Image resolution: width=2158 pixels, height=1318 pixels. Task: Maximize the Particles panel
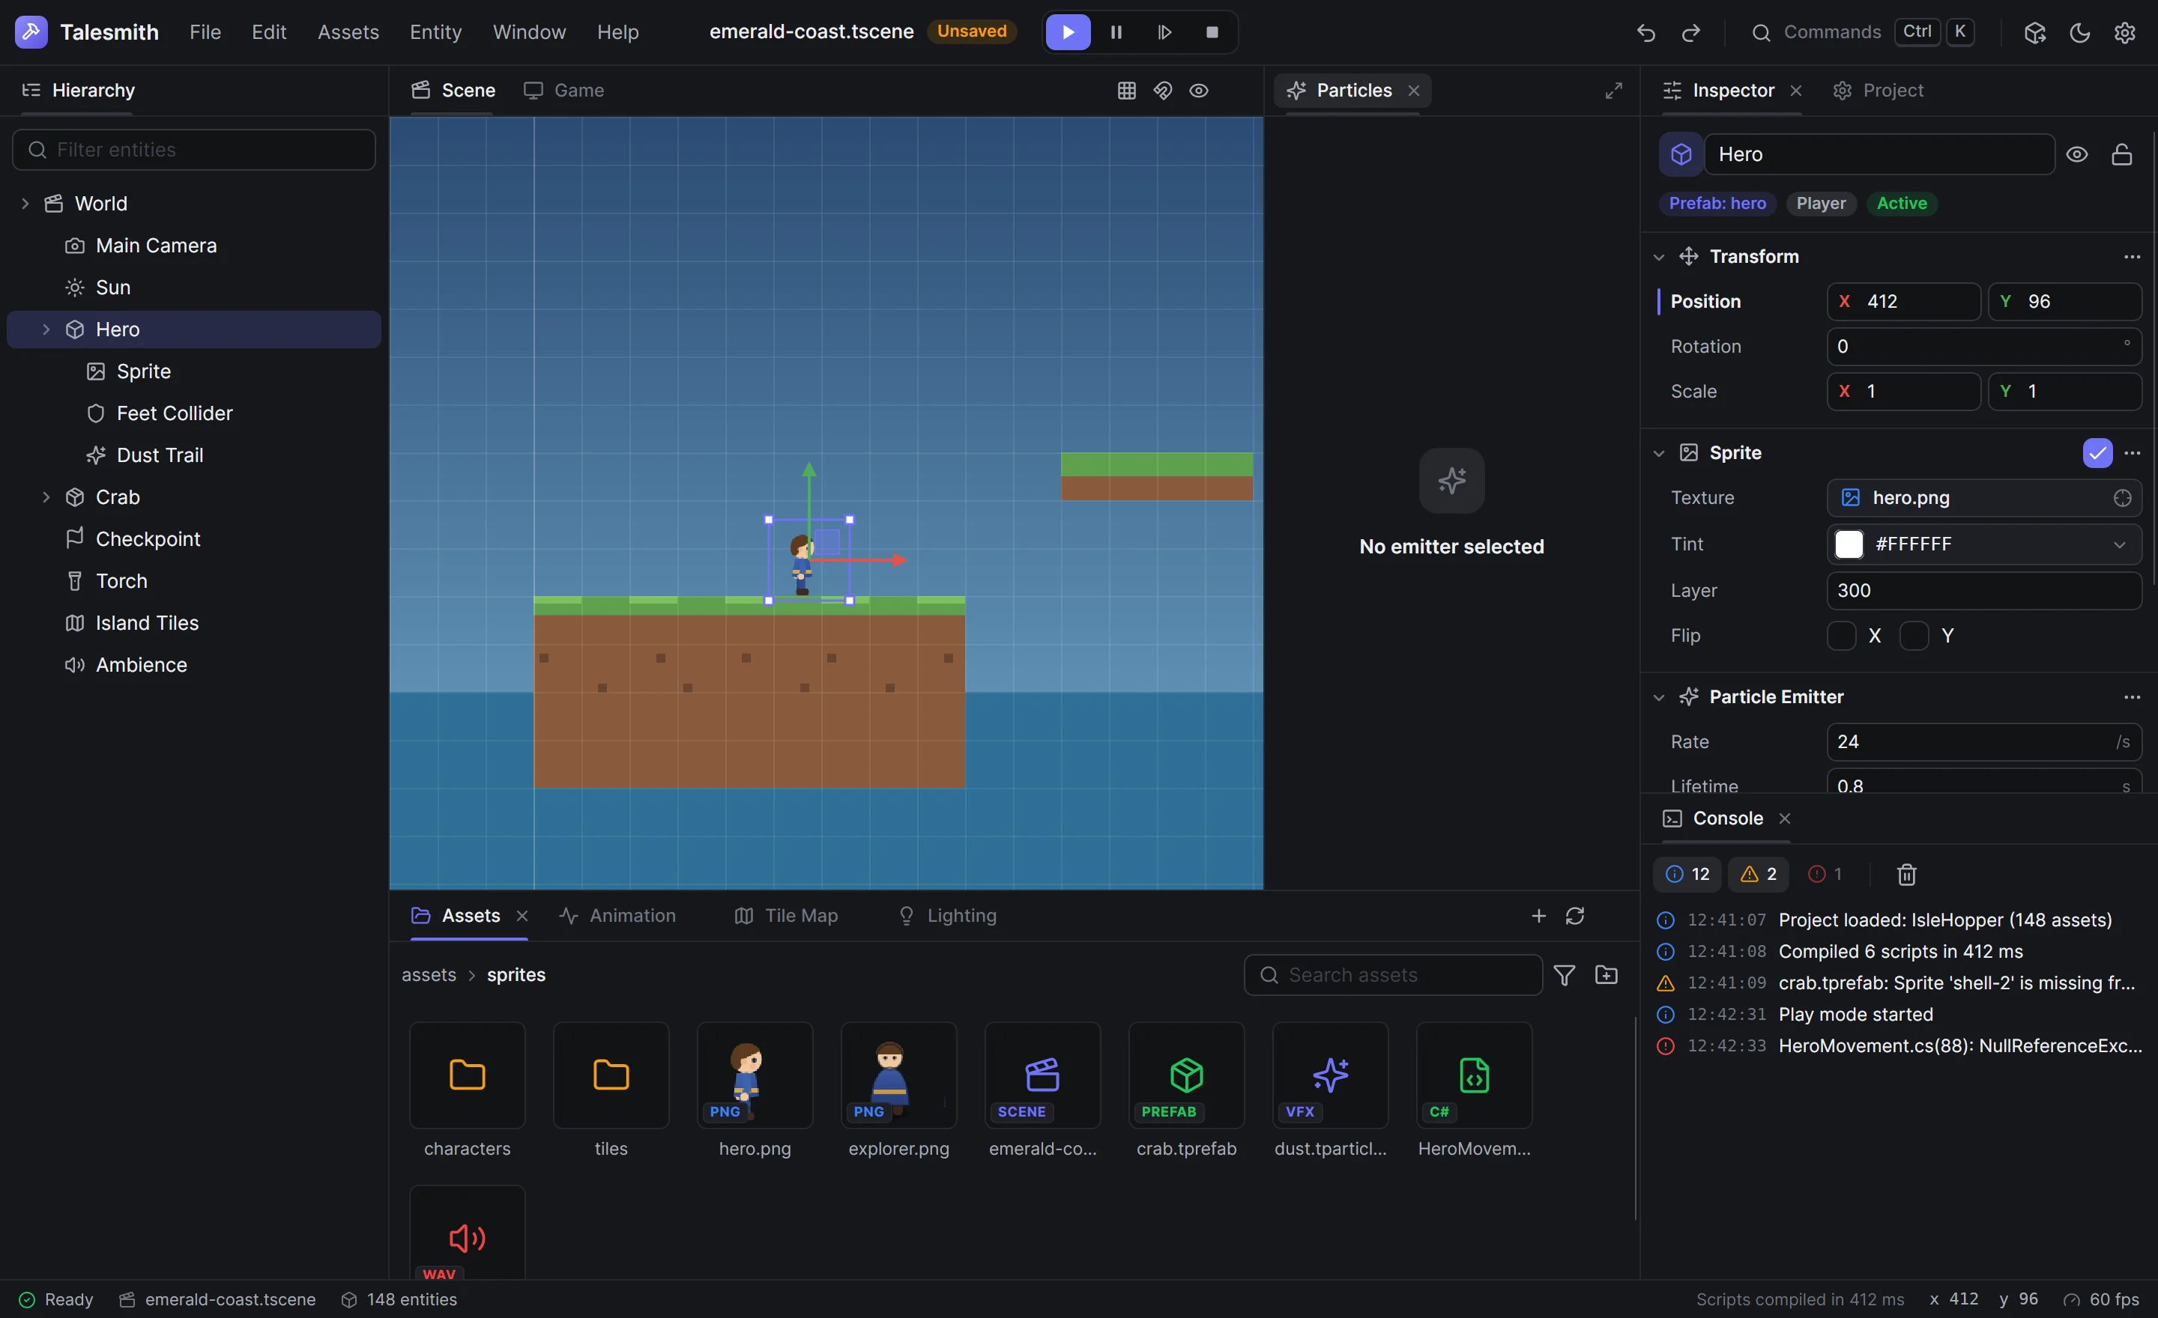pyautogui.click(x=1613, y=90)
